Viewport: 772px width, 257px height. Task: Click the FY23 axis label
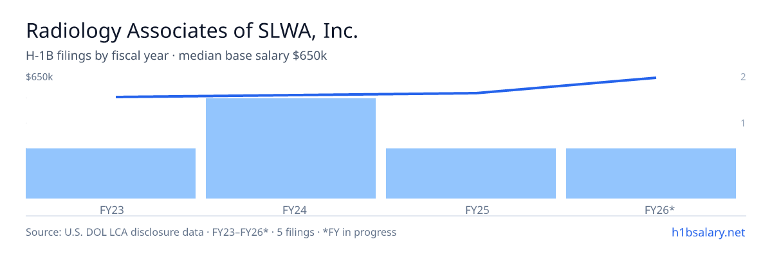[111, 209]
